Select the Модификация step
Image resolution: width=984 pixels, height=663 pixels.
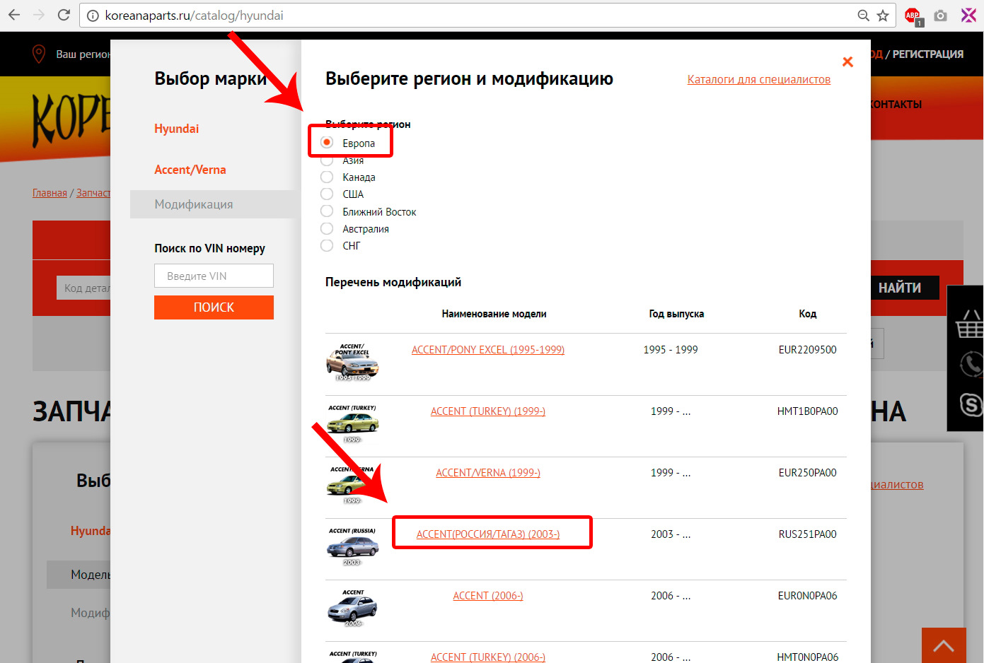coord(212,204)
